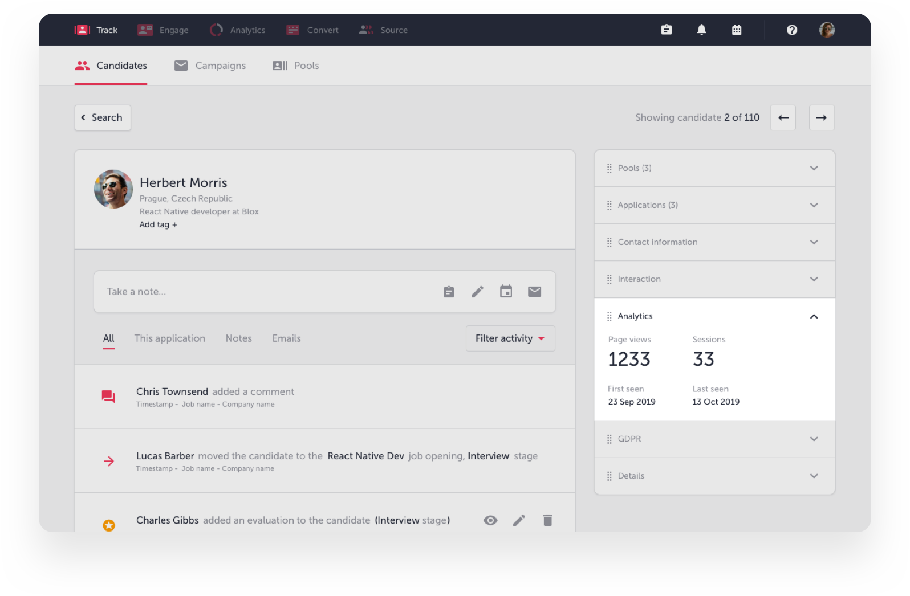The width and height of the screenshot is (910, 596).
Task: Click the pencil icon in note box
Action: coord(477,292)
